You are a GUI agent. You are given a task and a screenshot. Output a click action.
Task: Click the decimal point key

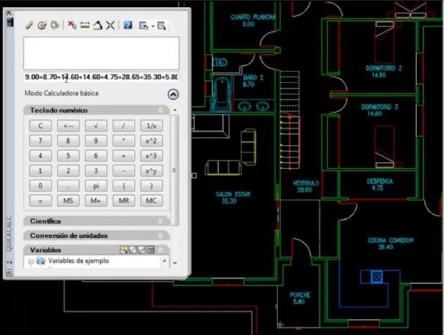click(68, 186)
